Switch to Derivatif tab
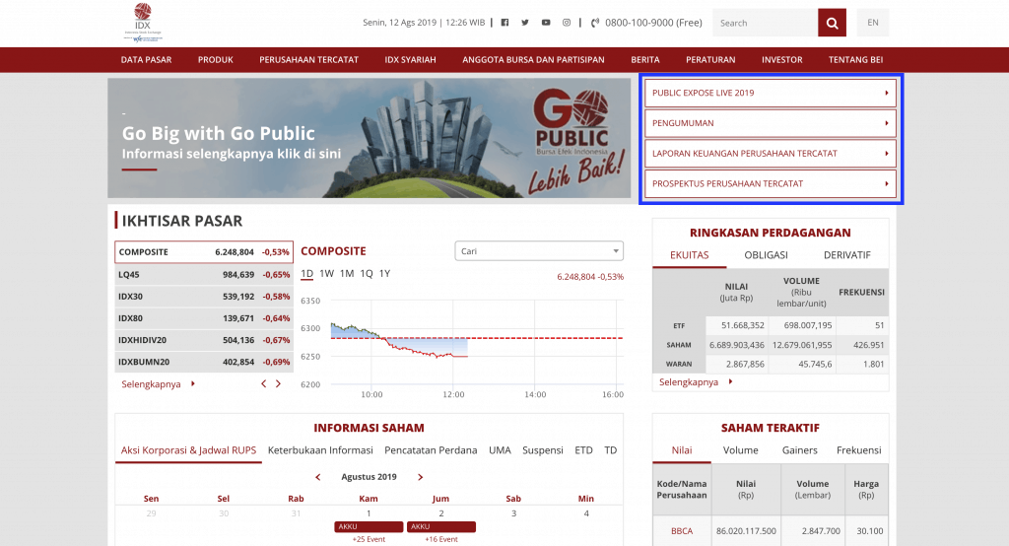1009x546 pixels. click(x=846, y=255)
